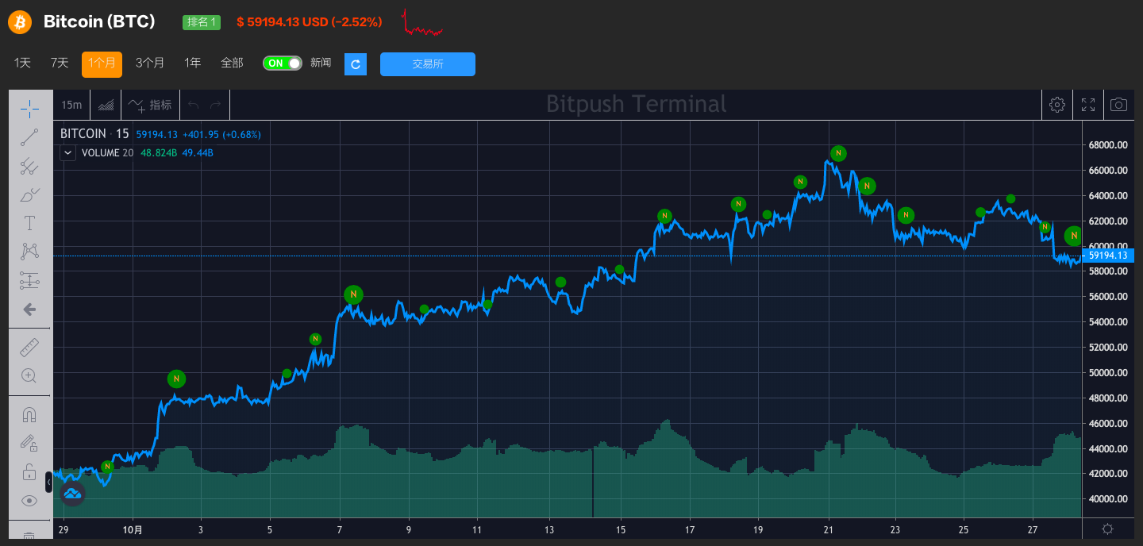Switch to the 7天 time range
1143x546 pixels.
tap(60, 63)
